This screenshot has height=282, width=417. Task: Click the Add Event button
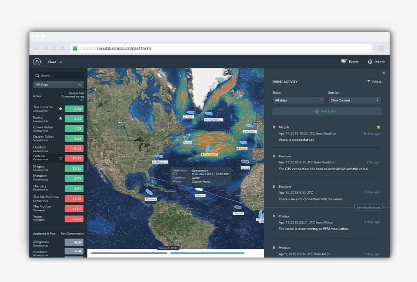coord(326,111)
